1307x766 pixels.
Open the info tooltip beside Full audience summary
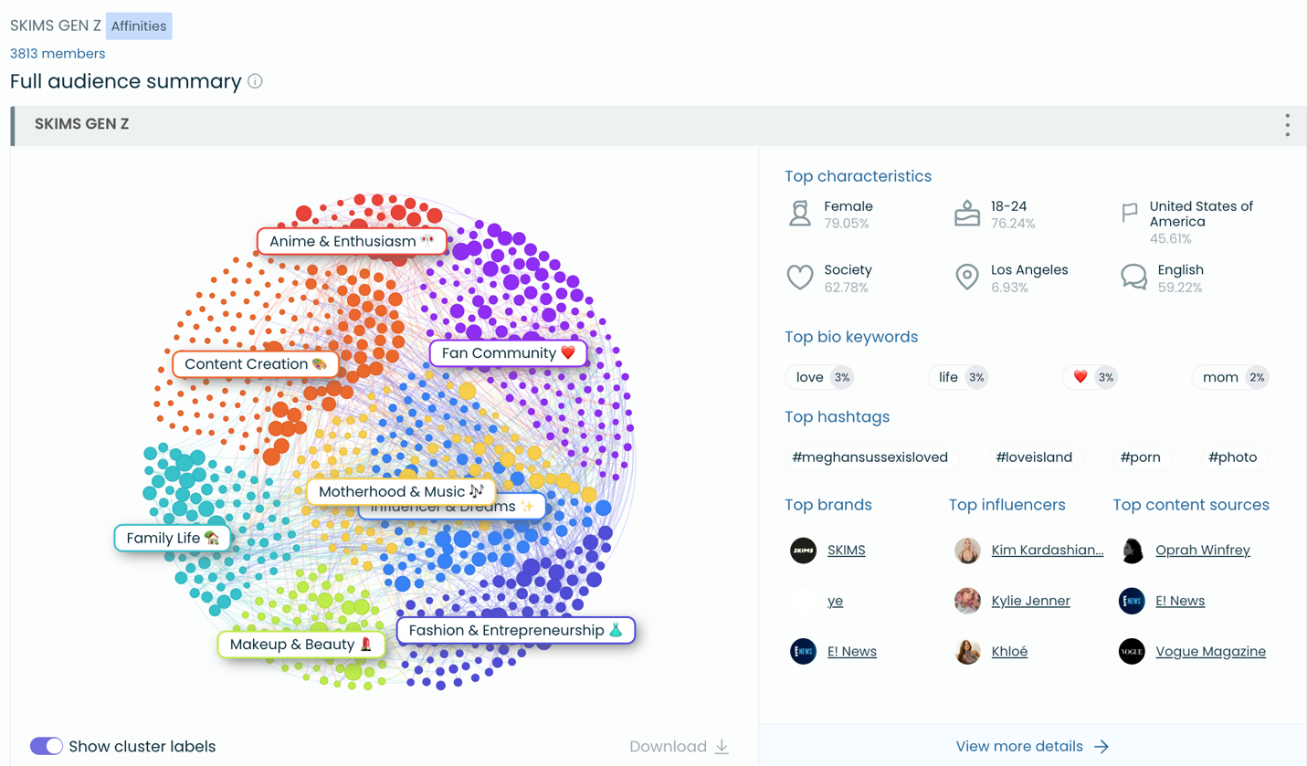[257, 81]
